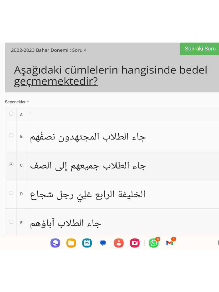
Task: Click the Arabic sentence in option C
Action: pos(88,166)
